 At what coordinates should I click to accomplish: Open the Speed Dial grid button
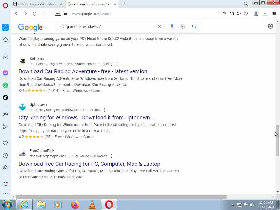(x=43, y=14)
